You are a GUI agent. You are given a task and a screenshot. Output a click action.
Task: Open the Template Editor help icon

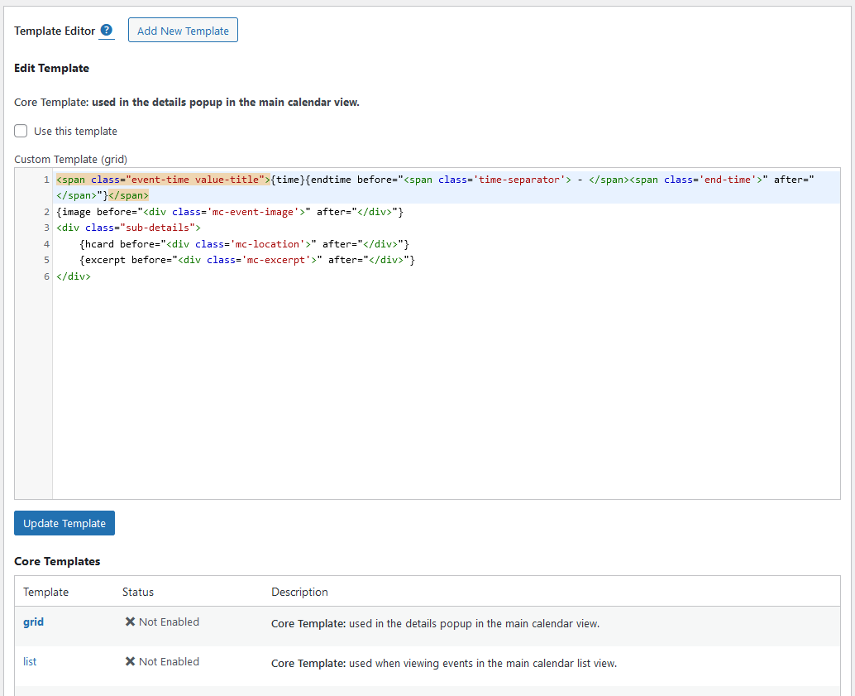(x=107, y=30)
